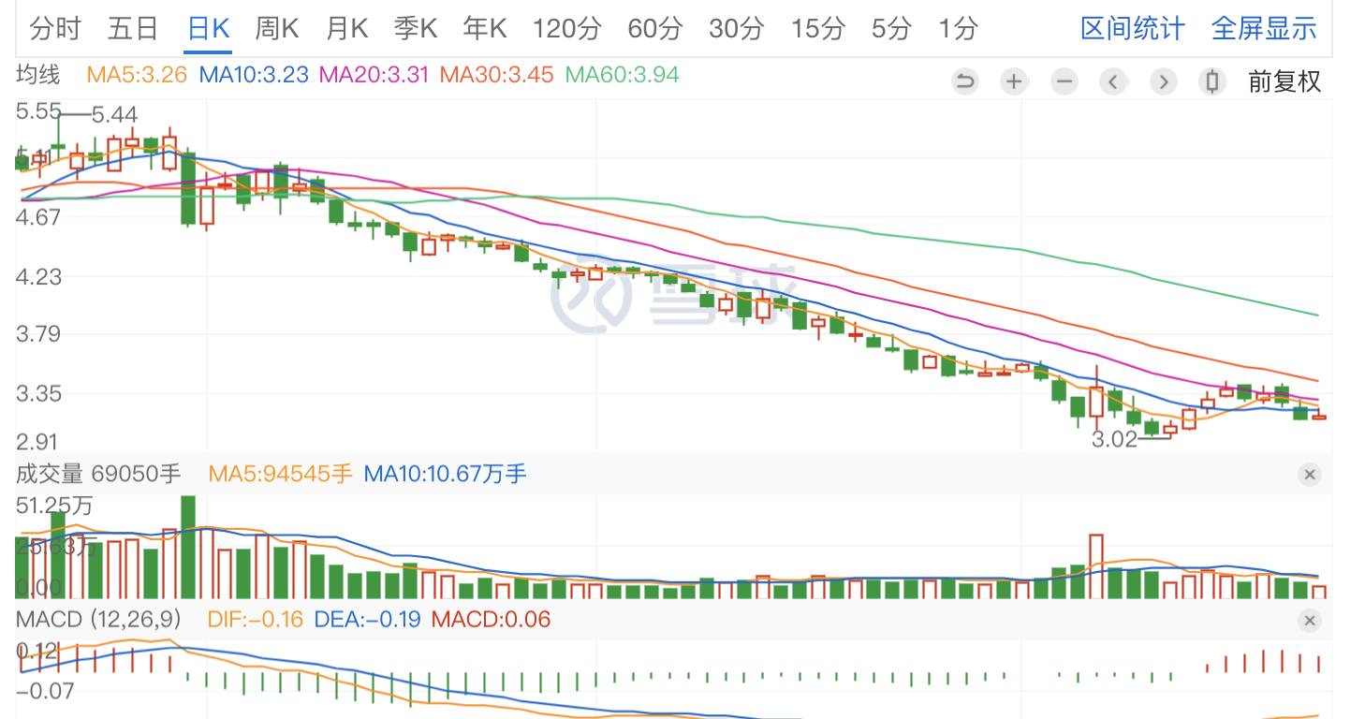Choose the 1分 interval tab
Viewport: 1365px width, 719px height.
coord(959,29)
